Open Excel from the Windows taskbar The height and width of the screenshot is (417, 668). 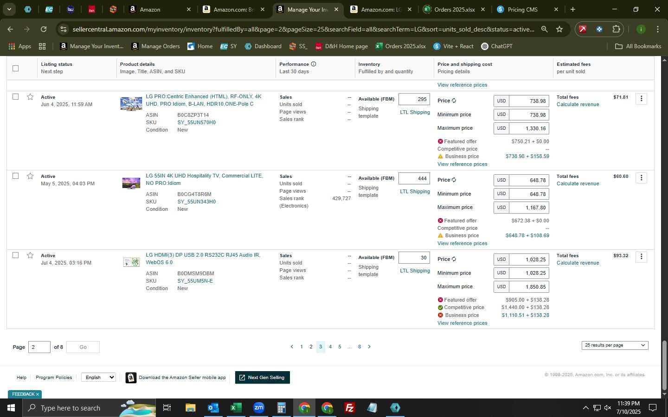(x=235, y=408)
